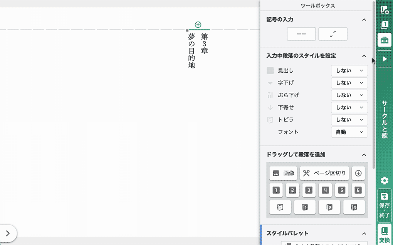This screenshot has height=245, width=393.
Task: Click the plus circle paragraph button
Action: click(x=358, y=173)
